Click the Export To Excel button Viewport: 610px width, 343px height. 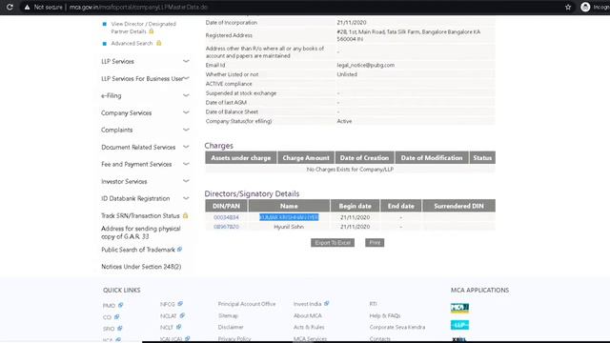333,243
